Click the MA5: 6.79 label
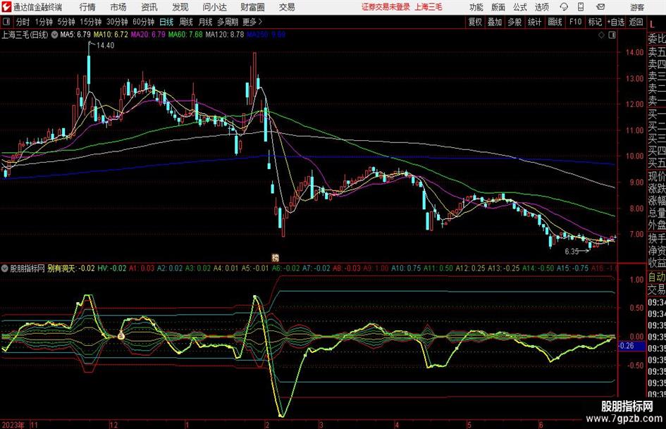Screen dimensions: 666x429 75,35
